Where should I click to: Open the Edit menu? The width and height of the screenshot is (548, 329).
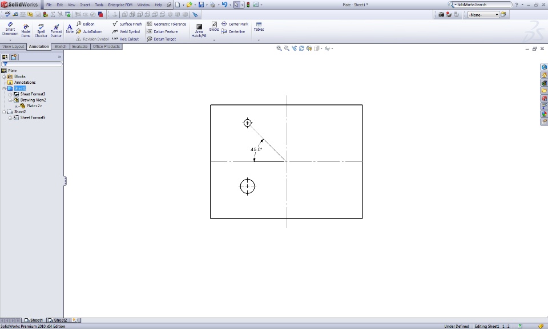pyautogui.click(x=60, y=5)
